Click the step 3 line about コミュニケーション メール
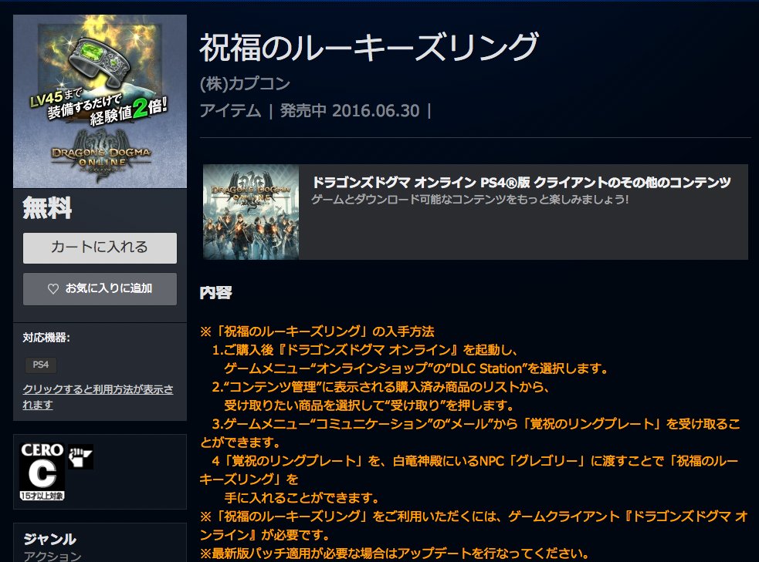 tap(470, 433)
